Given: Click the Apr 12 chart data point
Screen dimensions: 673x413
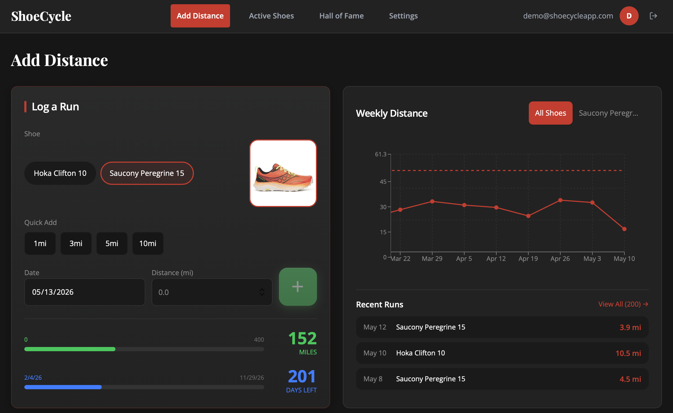Looking at the screenshot, I should (x=496, y=208).
